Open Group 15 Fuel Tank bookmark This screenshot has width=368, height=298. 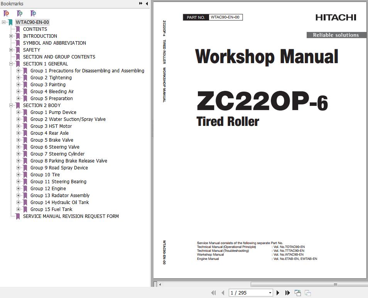pos(51,209)
